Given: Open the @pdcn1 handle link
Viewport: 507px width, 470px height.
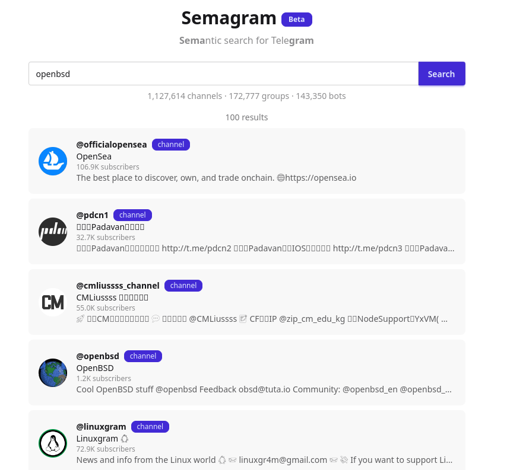Looking at the screenshot, I should coord(92,215).
